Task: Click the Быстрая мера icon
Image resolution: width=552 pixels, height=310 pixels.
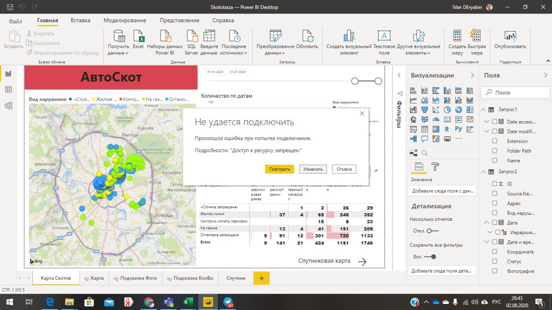Action: click(476, 36)
